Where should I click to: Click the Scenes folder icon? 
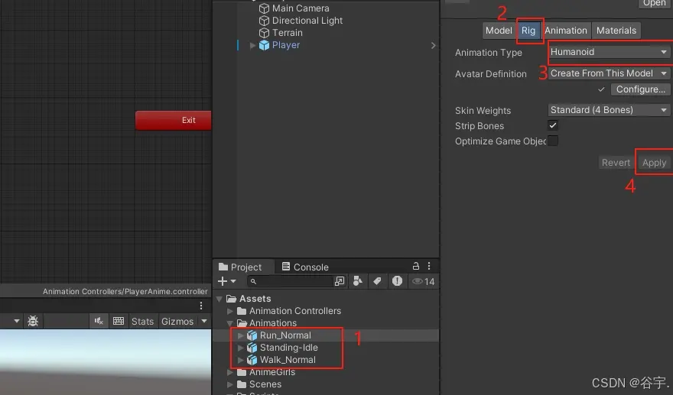click(242, 384)
